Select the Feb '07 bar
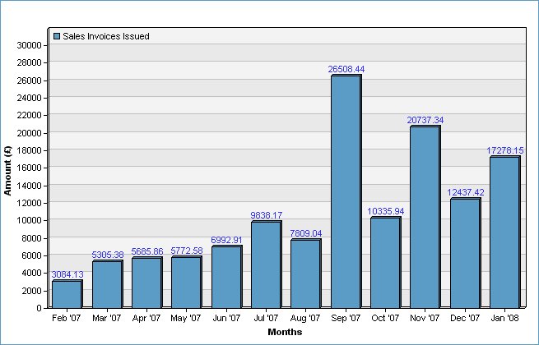The image size is (539, 345). coord(67,294)
